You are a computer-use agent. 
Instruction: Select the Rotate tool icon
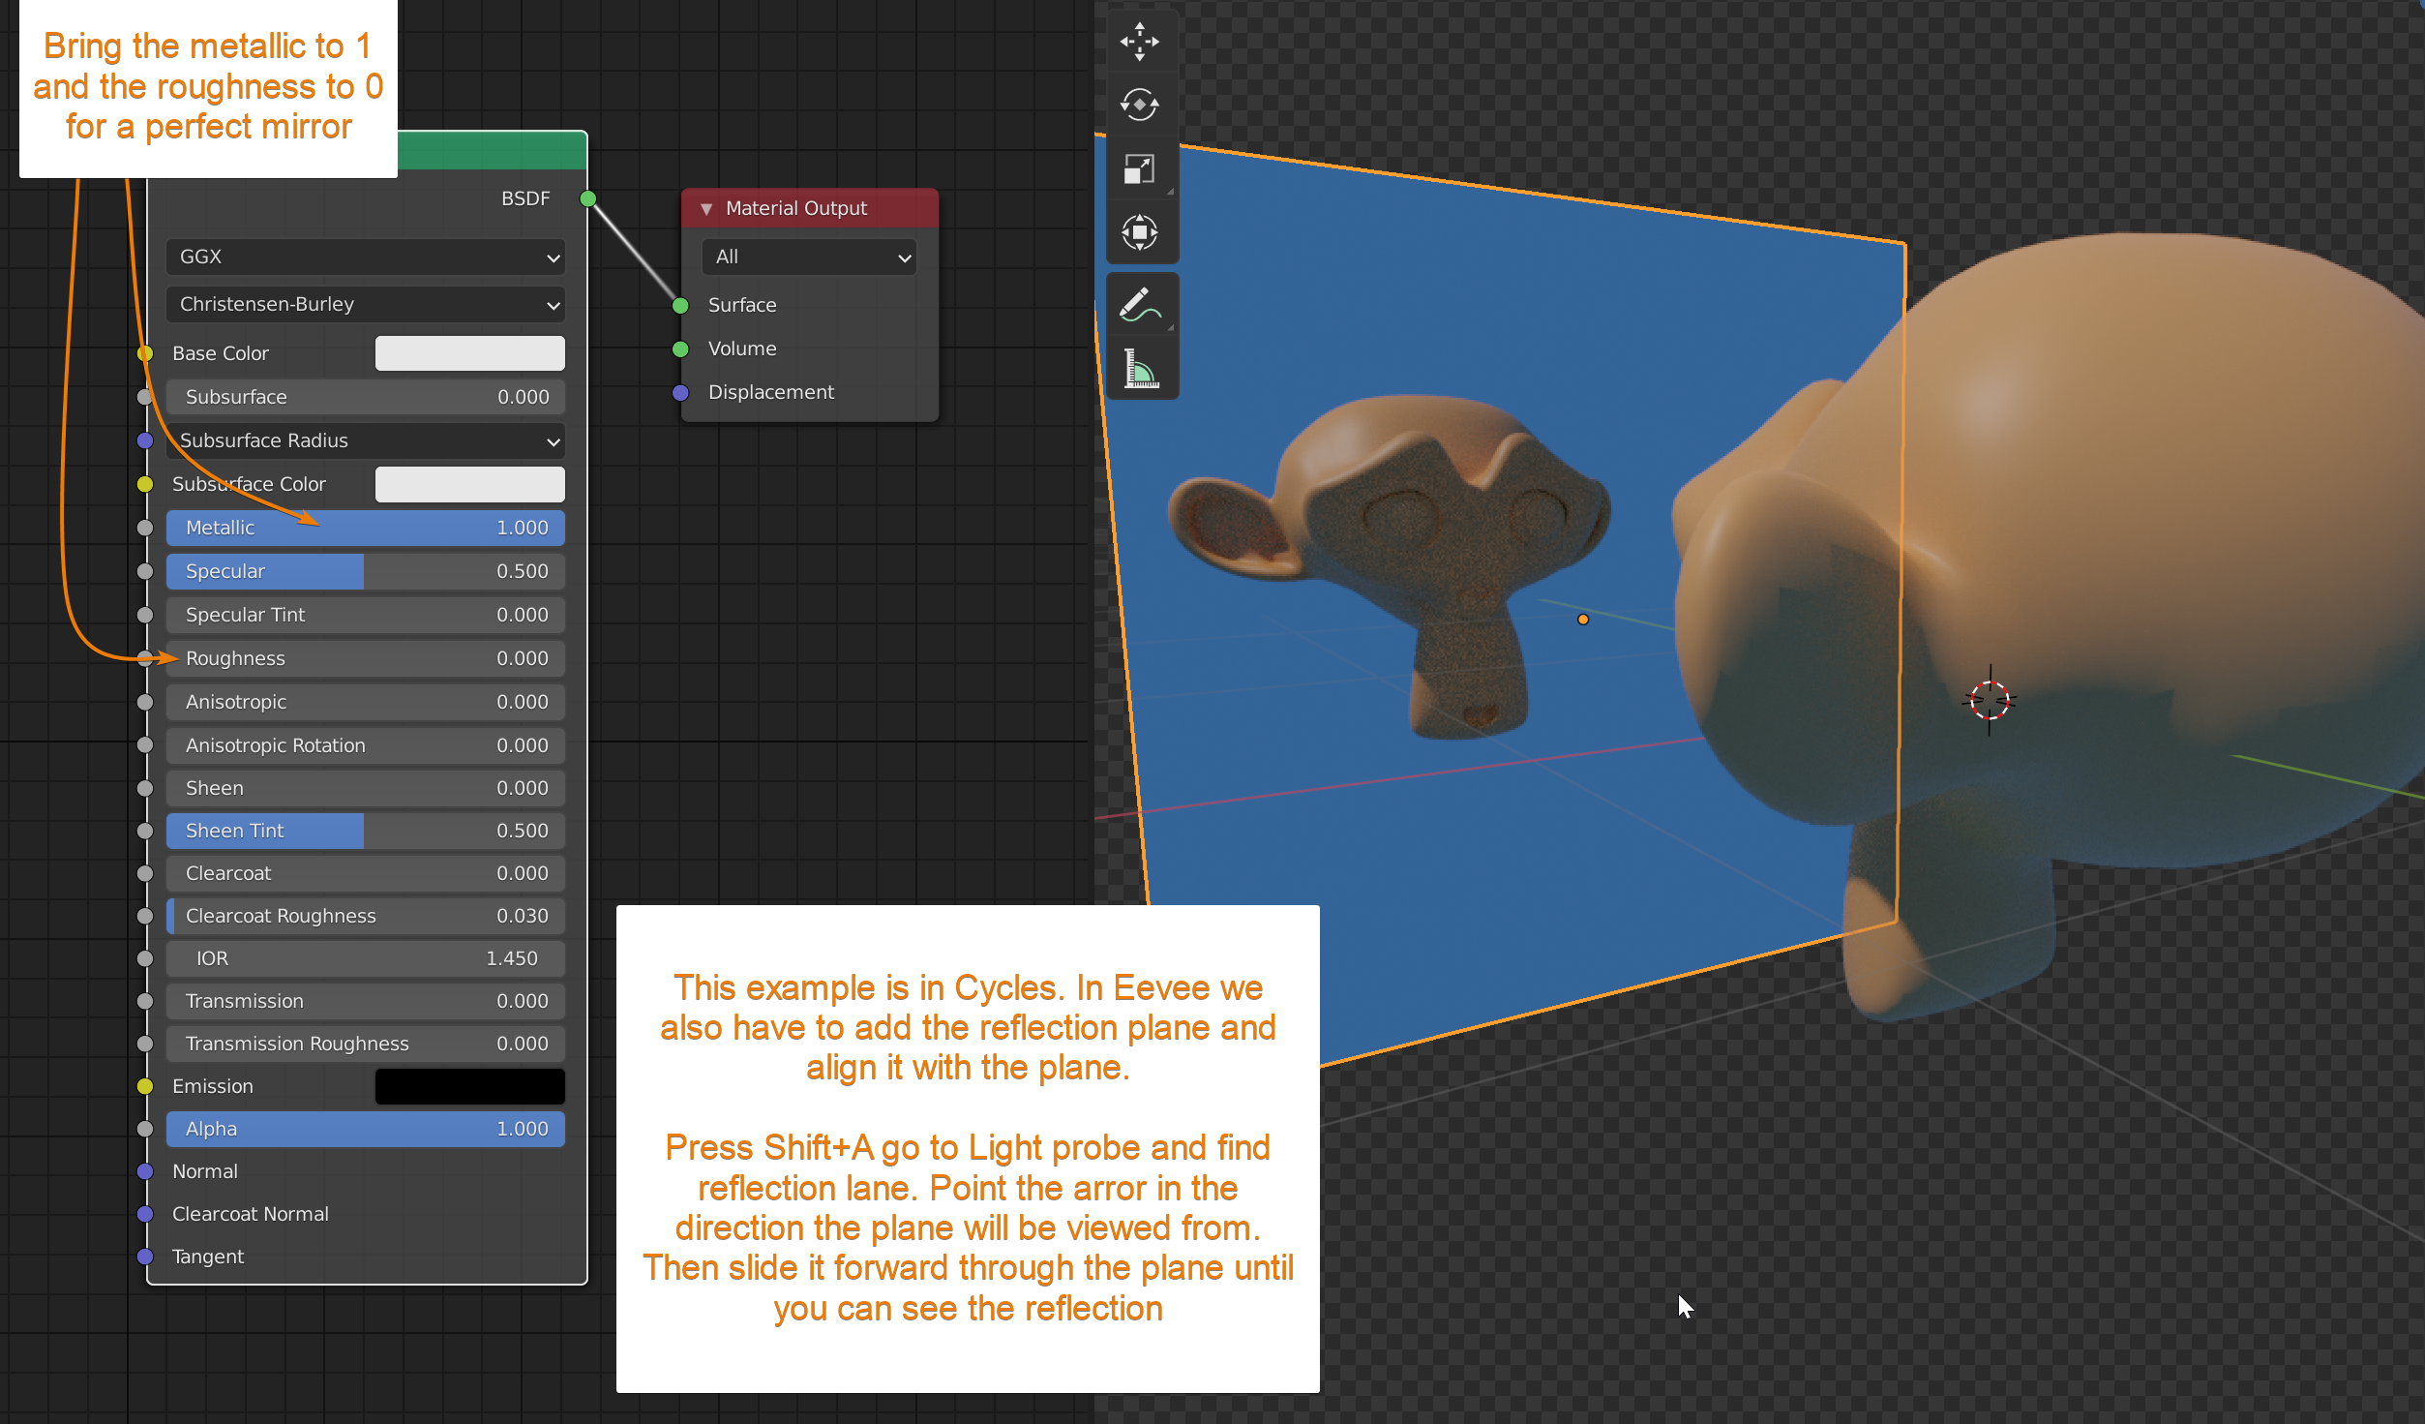point(1139,105)
